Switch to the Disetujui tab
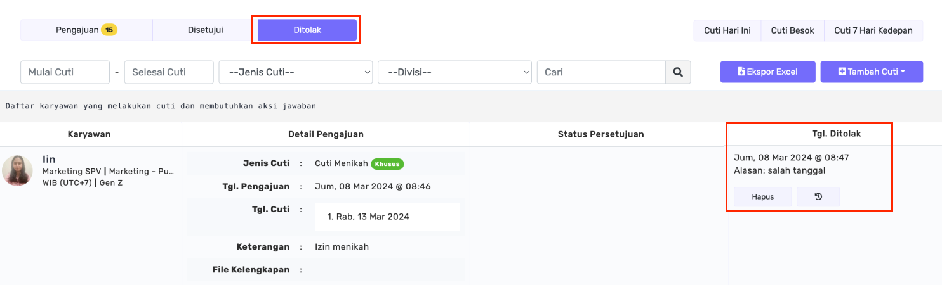Viewport: 942px width, 285px height. (205, 30)
